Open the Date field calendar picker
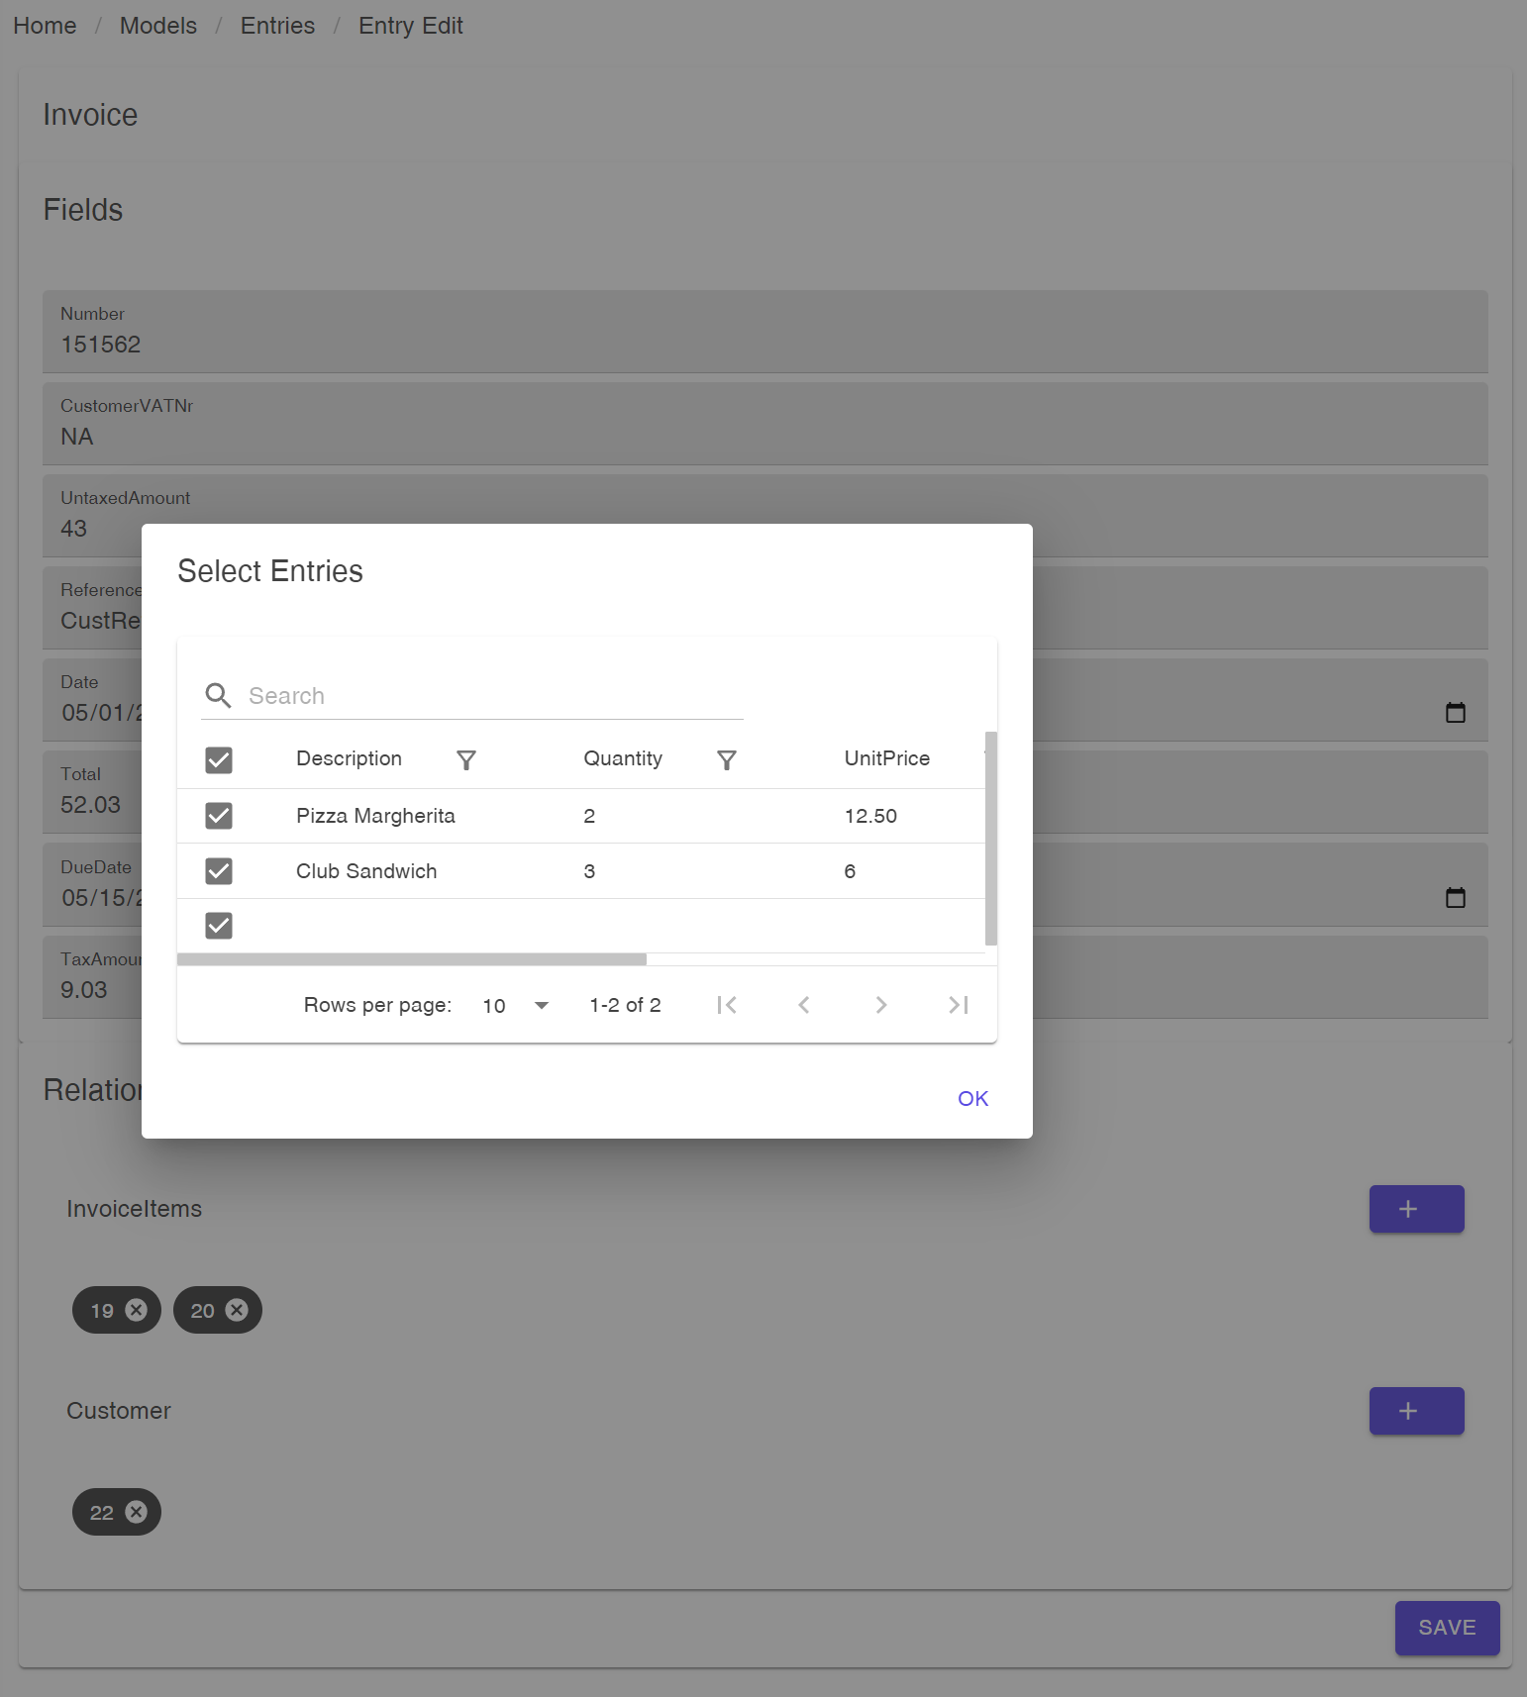Image resolution: width=1527 pixels, height=1697 pixels. click(1455, 712)
